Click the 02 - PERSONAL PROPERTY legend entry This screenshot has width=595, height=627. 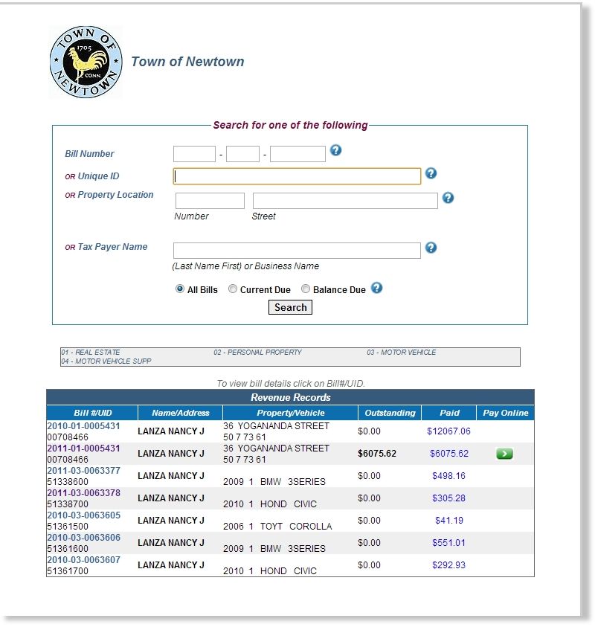[x=257, y=353]
